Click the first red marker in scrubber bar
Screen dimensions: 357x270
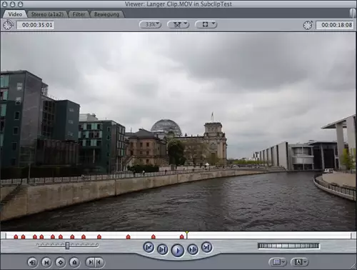tap(16, 236)
